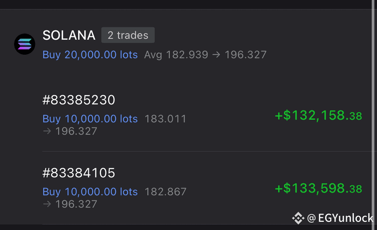Click the Solana coin logo icon
Screen dimensions: 377x230
(x=25, y=44)
